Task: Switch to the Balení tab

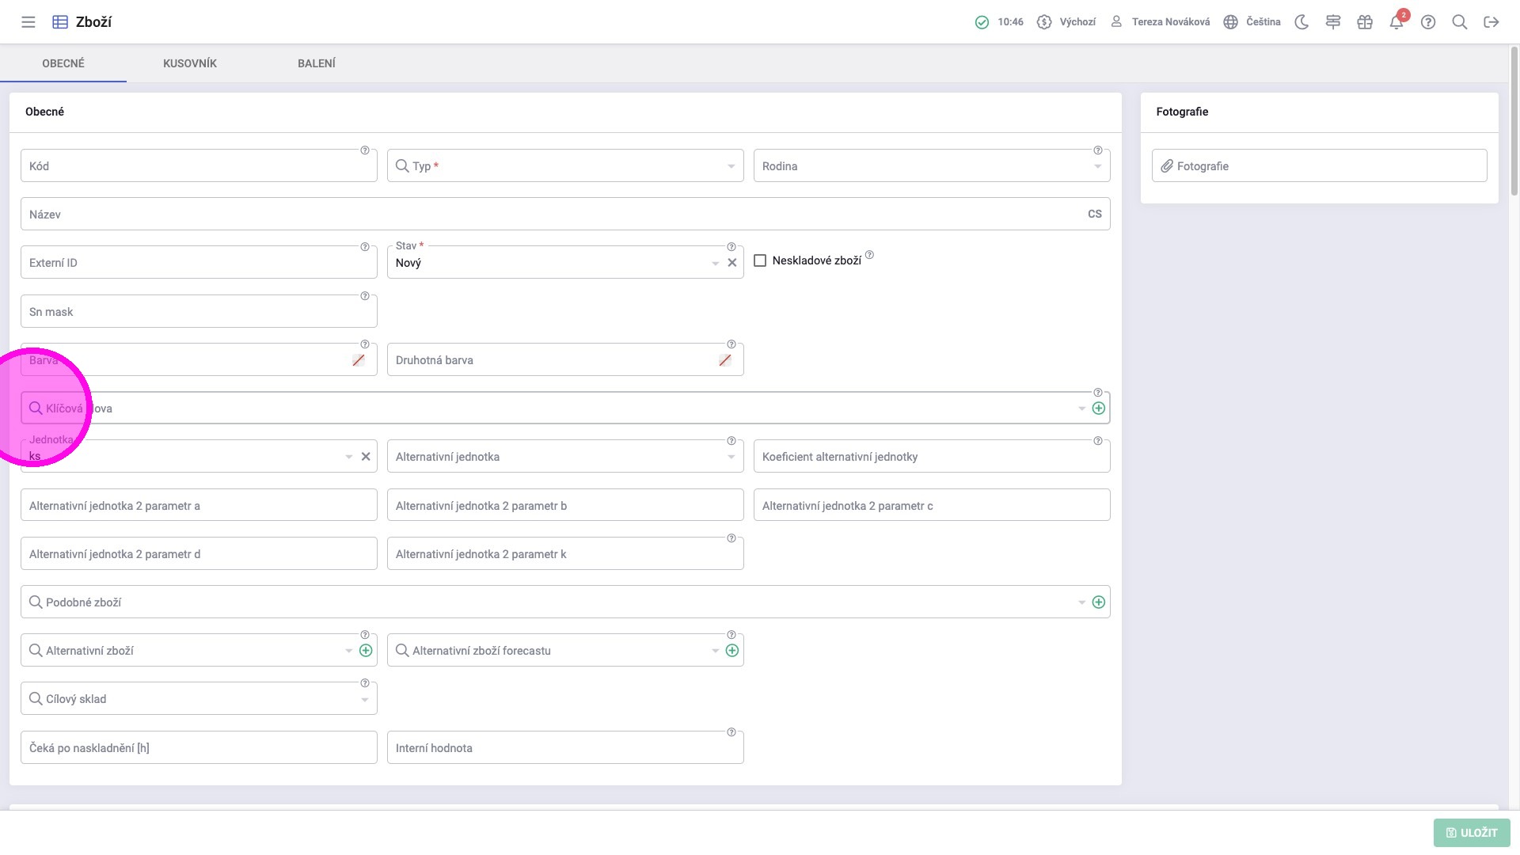Action: [x=317, y=63]
